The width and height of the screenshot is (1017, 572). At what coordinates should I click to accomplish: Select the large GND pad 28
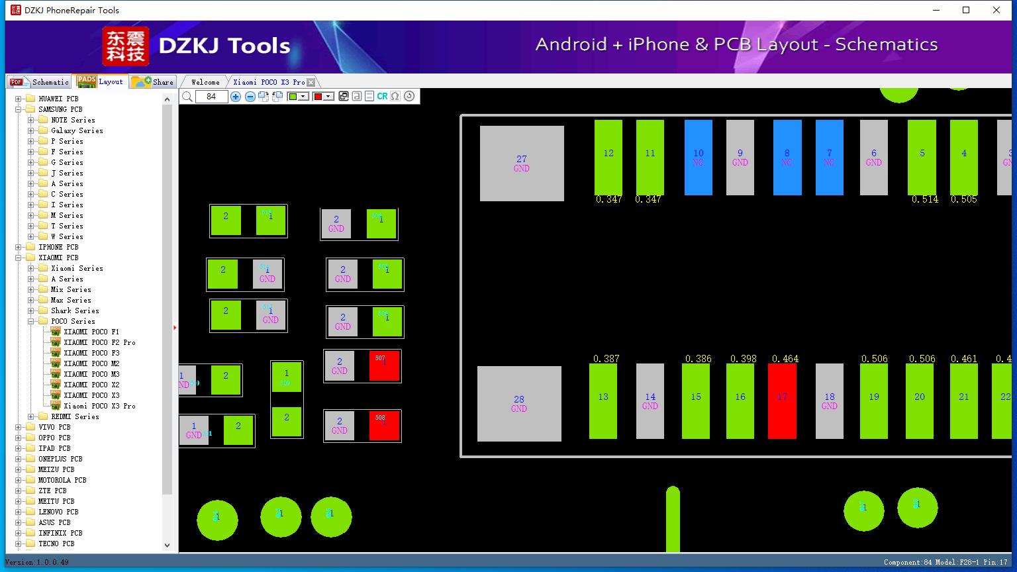(519, 404)
